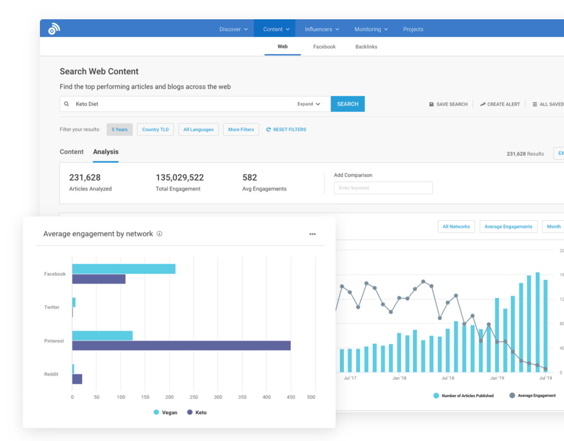Click the trending arrow icon beside CREATE ALERT
Image resolution: width=564 pixels, height=441 pixels.
tap(482, 104)
